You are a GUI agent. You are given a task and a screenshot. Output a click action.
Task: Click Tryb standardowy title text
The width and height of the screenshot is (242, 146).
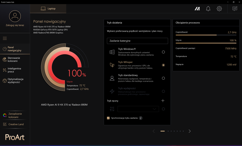click(x=128, y=75)
